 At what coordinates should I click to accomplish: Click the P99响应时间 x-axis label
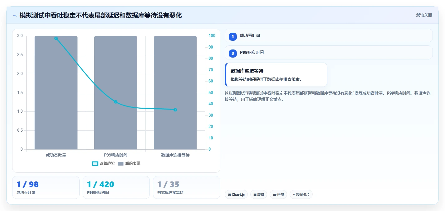pos(116,155)
